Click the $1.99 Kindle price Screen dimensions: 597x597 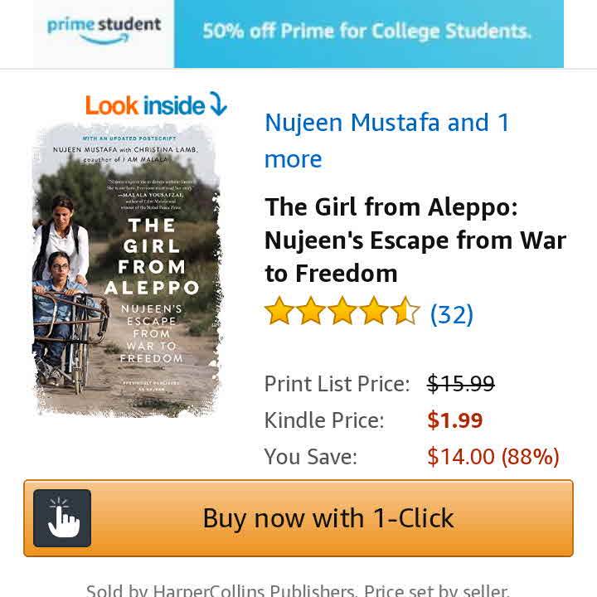[454, 420]
